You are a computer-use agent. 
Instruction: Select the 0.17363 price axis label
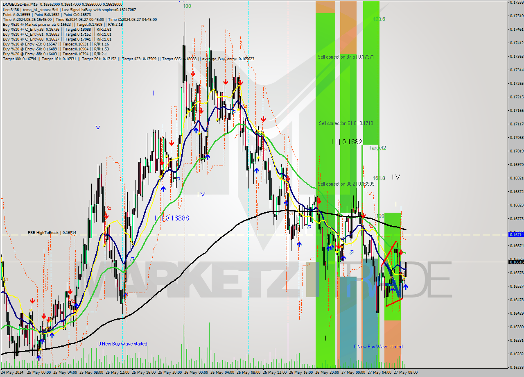pyautogui.click(x=517, y=57)
